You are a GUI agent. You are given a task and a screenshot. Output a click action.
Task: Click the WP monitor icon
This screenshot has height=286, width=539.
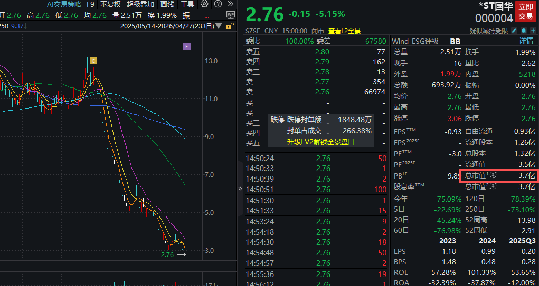[230, 15]
